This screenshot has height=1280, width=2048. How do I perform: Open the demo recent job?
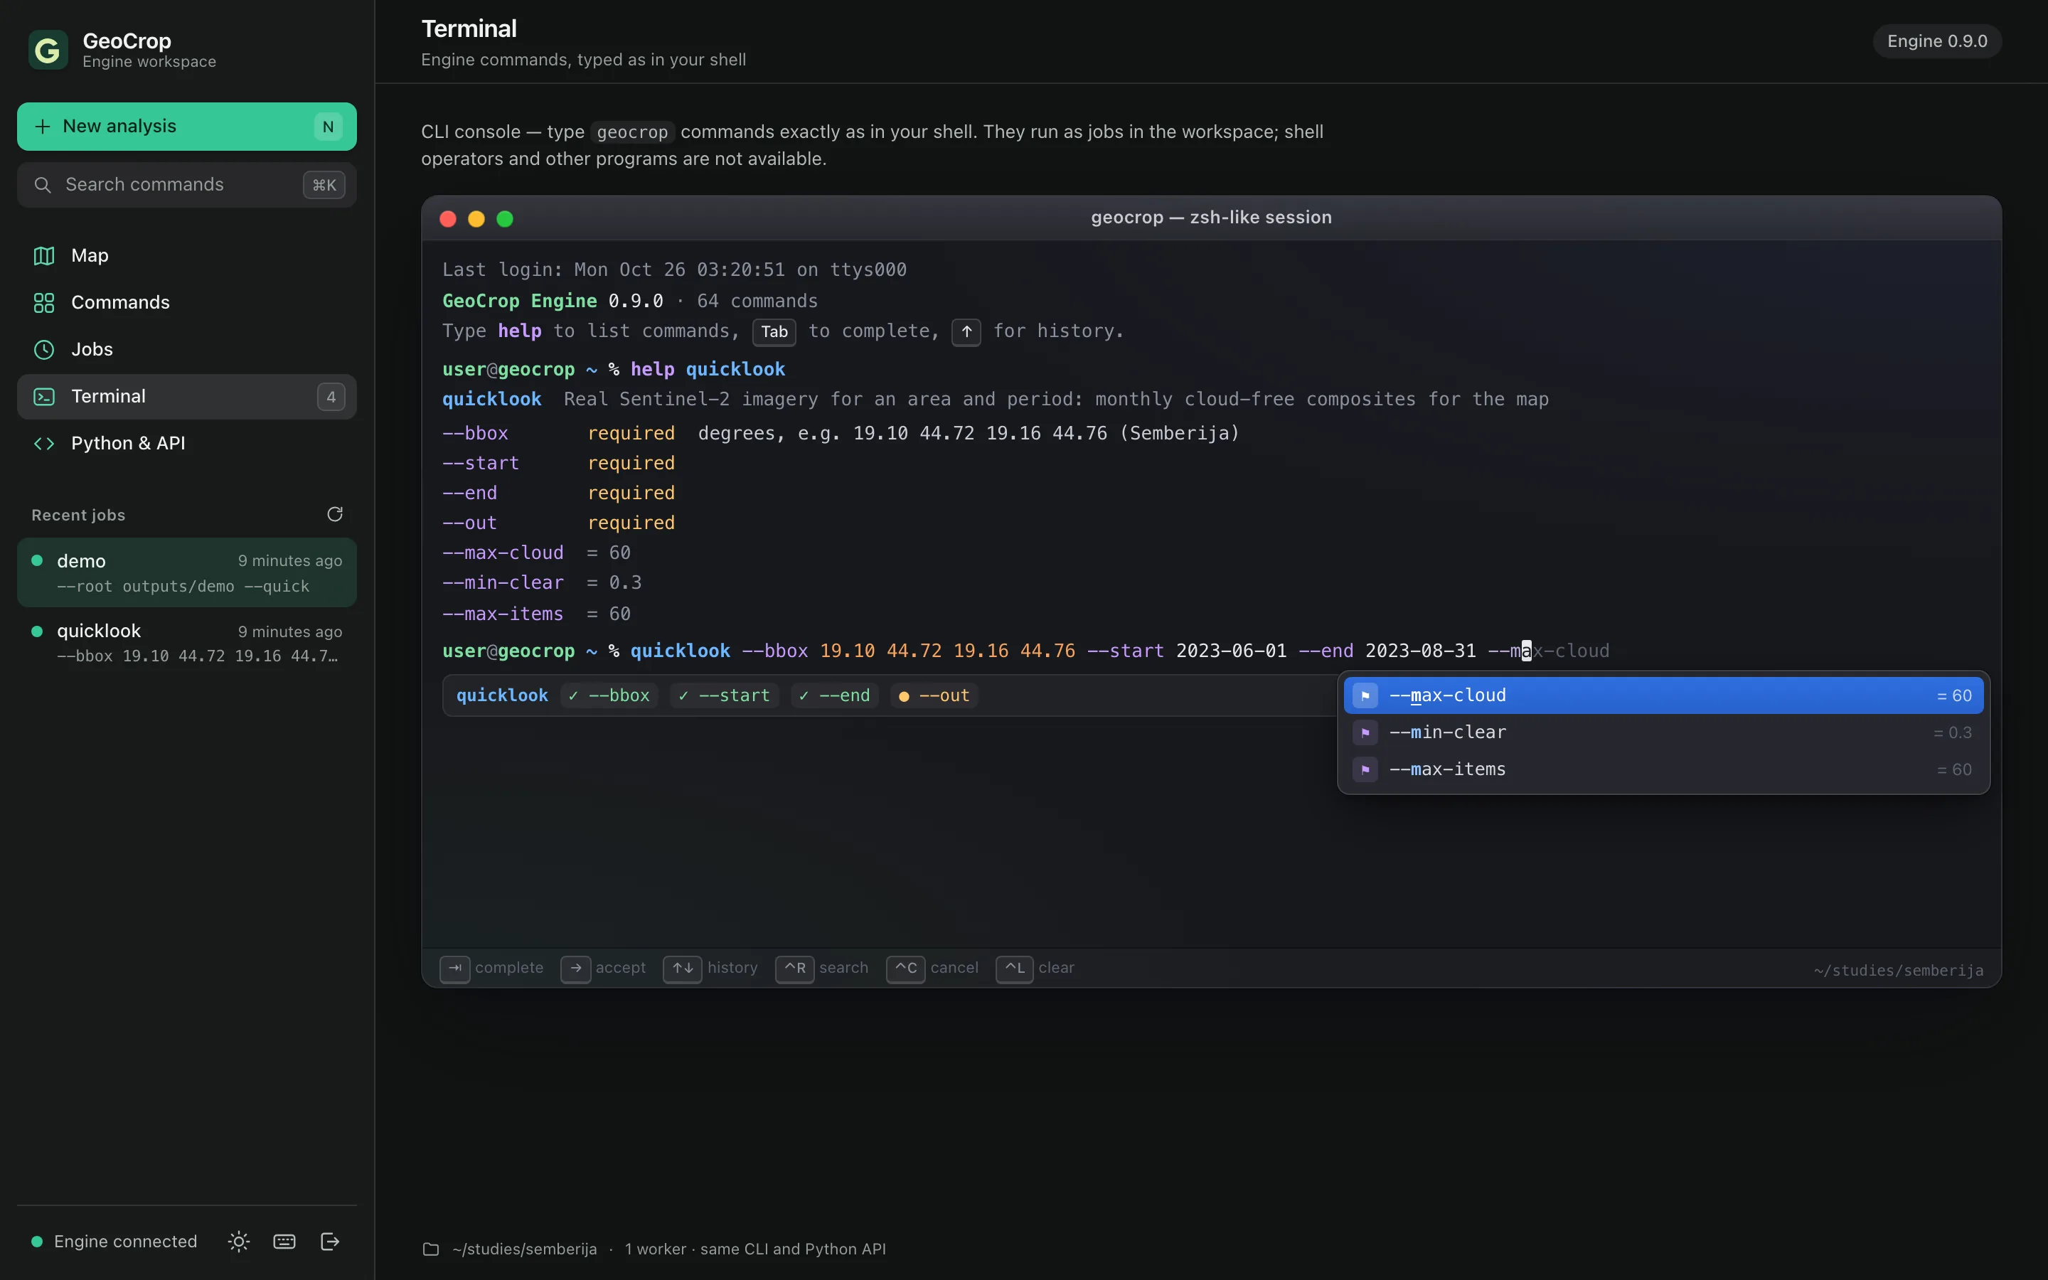coord(186,573)
